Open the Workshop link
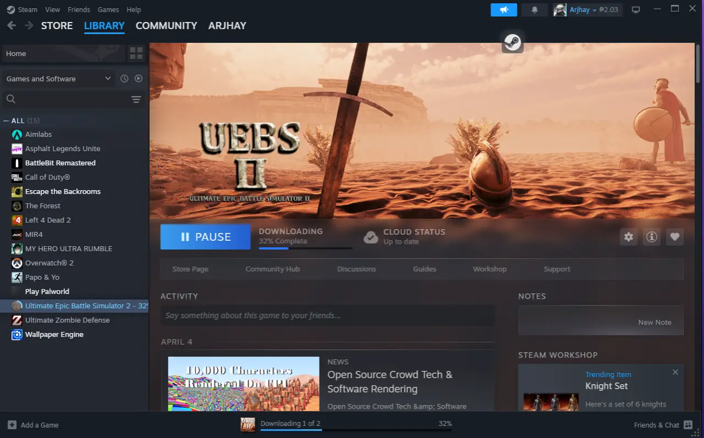Viewport: 704px width, 438px height. coord(490,269)
